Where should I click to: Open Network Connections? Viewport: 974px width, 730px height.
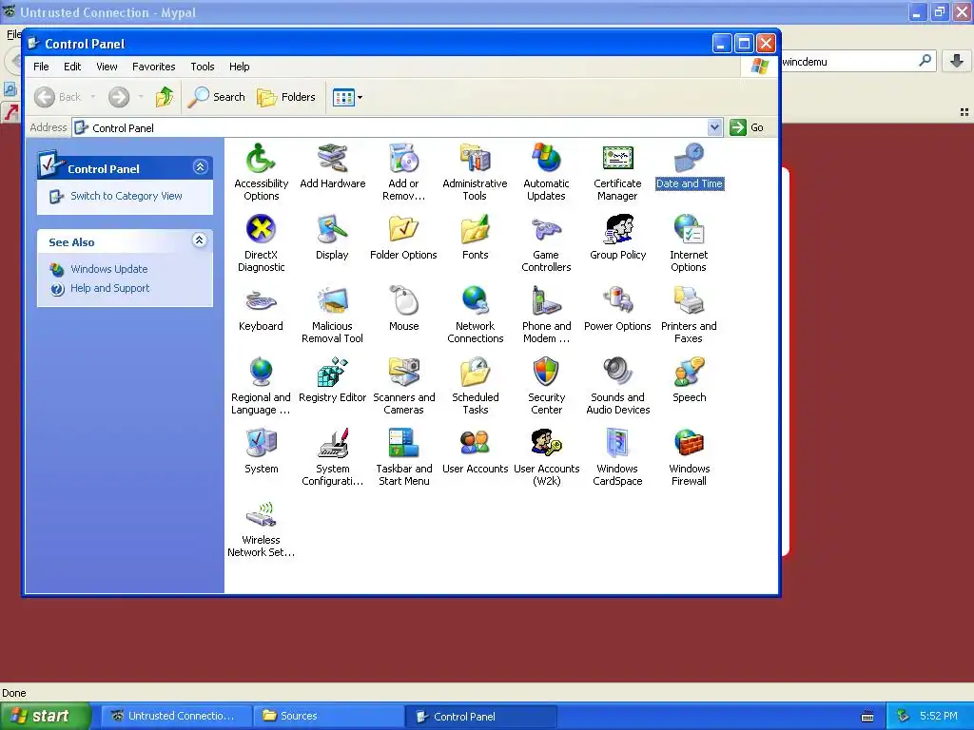coord(476,301)
